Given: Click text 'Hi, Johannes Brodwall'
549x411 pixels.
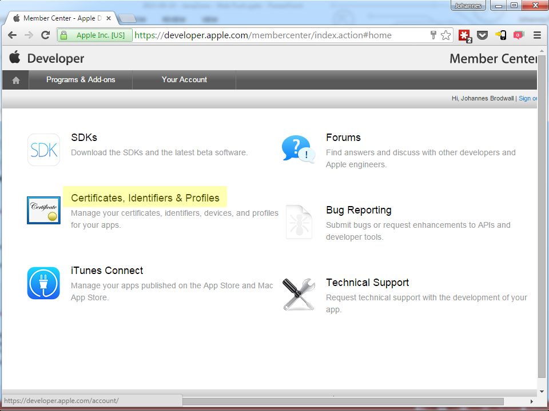Looking at the screenshot, I should point(483,98).
